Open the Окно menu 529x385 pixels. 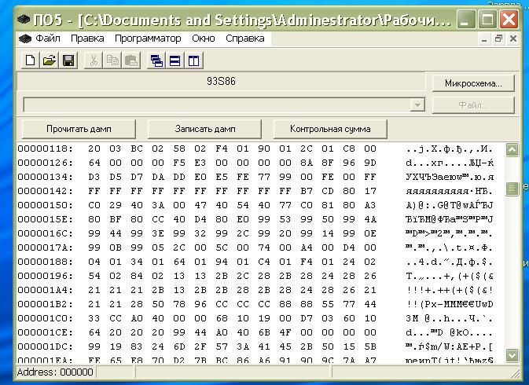click(204, 38)
